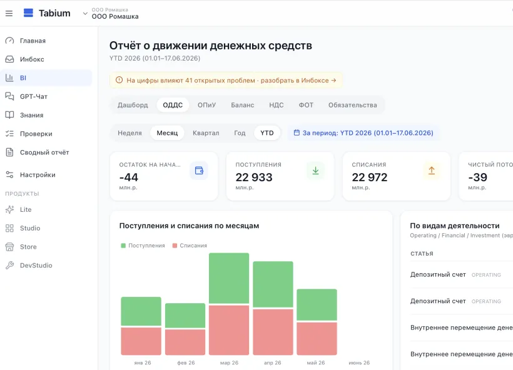Click the Главная gauge icon

pos(10,41)
